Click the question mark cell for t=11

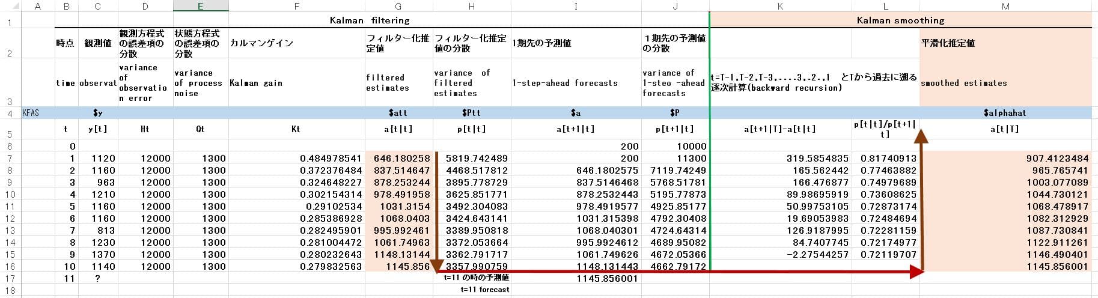[97, 279]
